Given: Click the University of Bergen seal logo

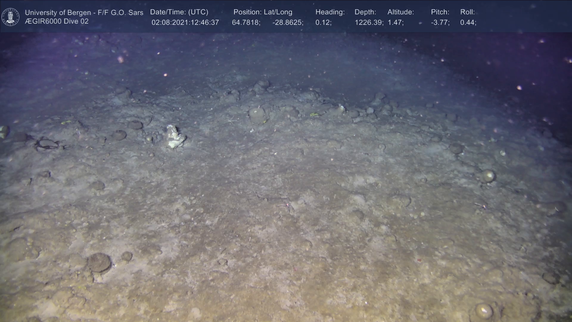Looking at the screenshot, I should pyautogui.click(x=10, y=17).
